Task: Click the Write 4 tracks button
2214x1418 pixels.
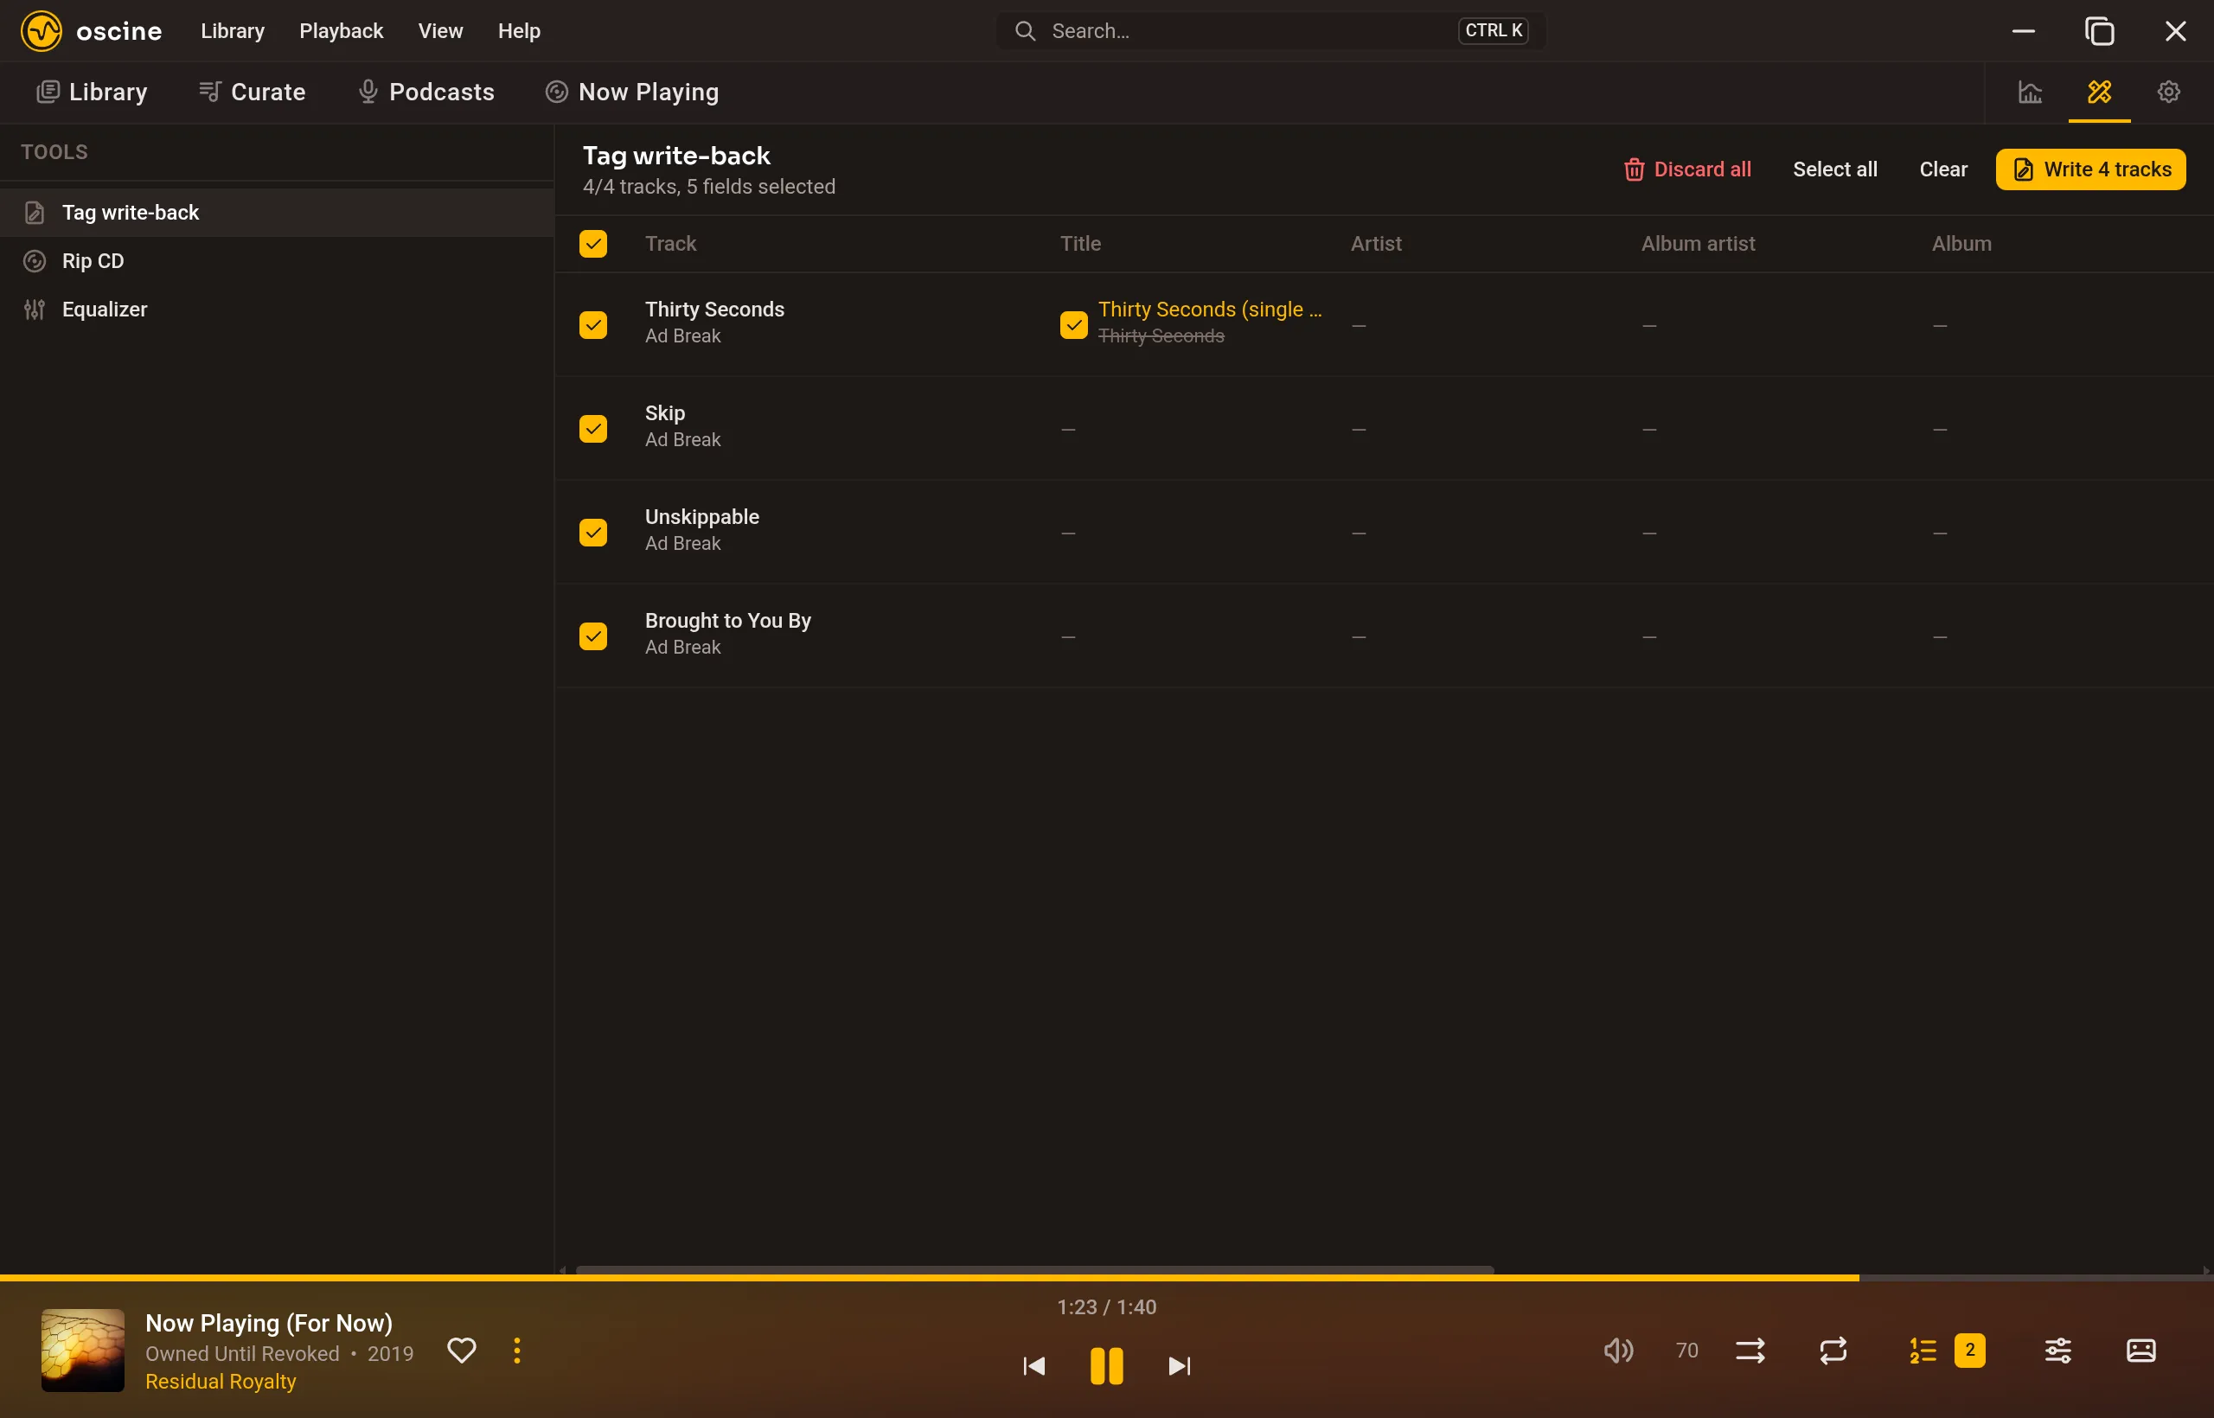Action: pos(2089,169)
